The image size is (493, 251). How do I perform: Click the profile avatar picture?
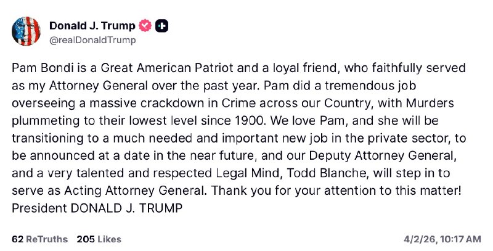point(26,32)
